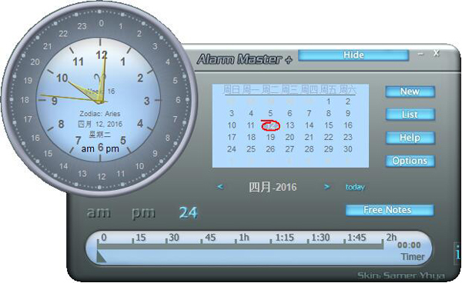This screenshot has height=283, width=462.
Task: Open Free Notes
Action: pyautogui.click(x=390, y=210)
